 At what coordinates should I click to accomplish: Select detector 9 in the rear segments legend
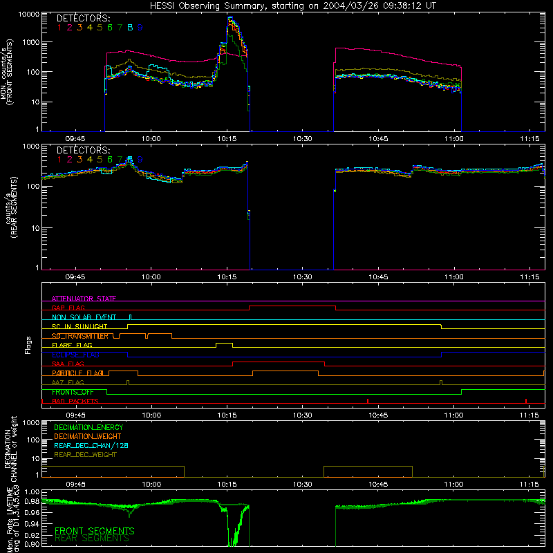pyautogui.click(x=140, y=160)
